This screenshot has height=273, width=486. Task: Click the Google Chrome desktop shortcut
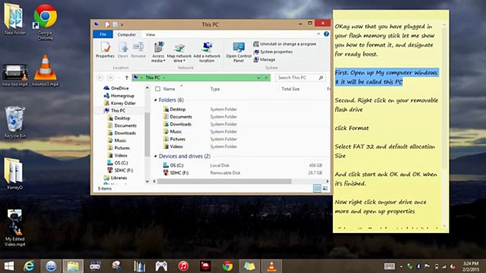45,22
